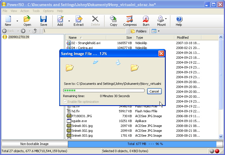Click the vertical scrollbar thumb
Viewport: 225px width, 155px height.
[221, 74]
